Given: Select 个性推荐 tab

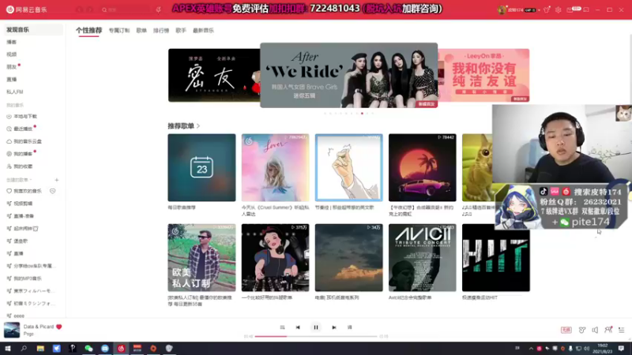Looking at the screenshot, I should 88,30.
